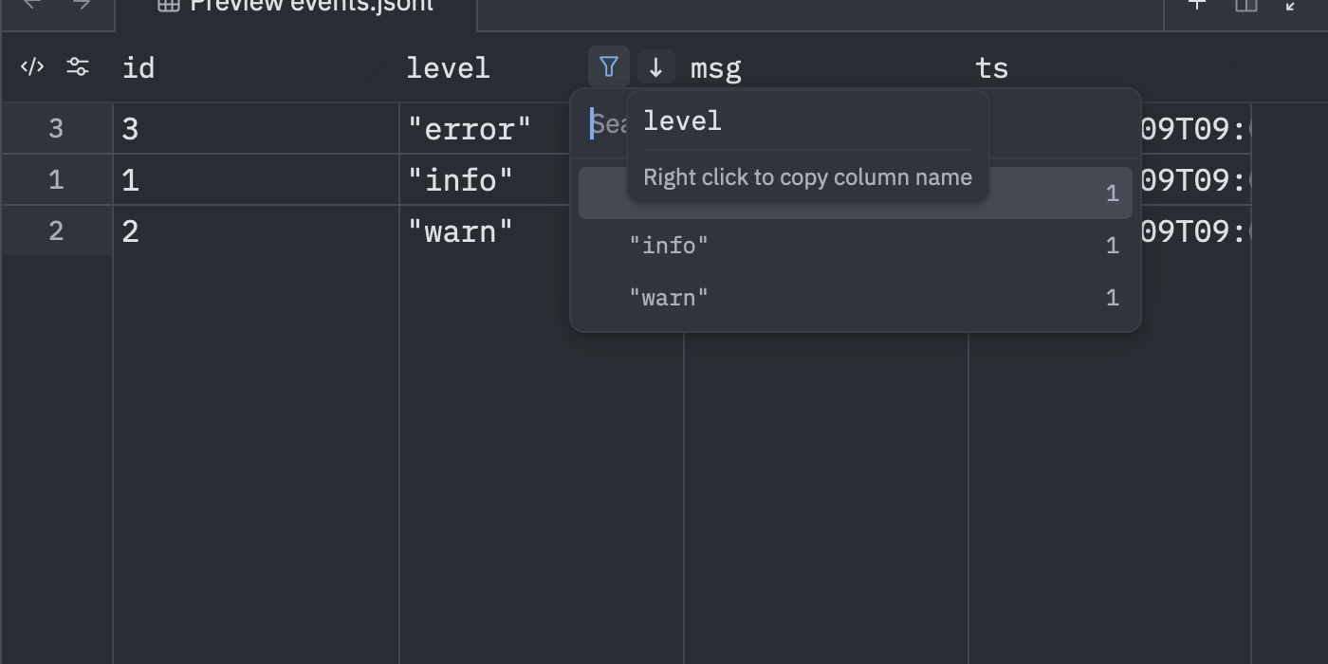
Task: Click the filter funnel icon on level column
Action: [609, 67]
